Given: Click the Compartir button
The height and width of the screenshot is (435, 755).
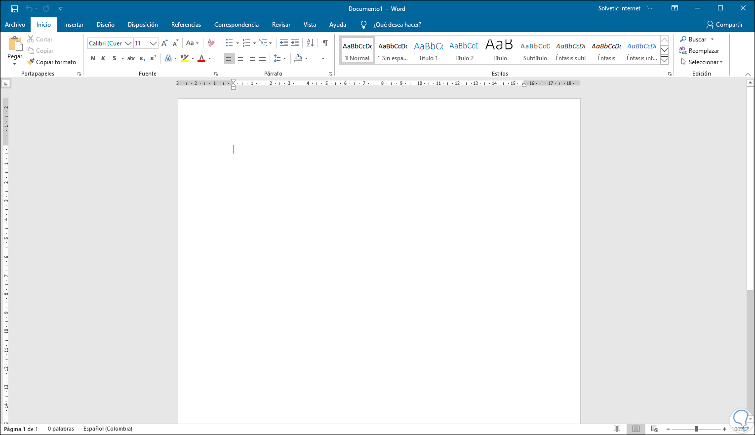Looking at the screenshot, I should point(724,25).
